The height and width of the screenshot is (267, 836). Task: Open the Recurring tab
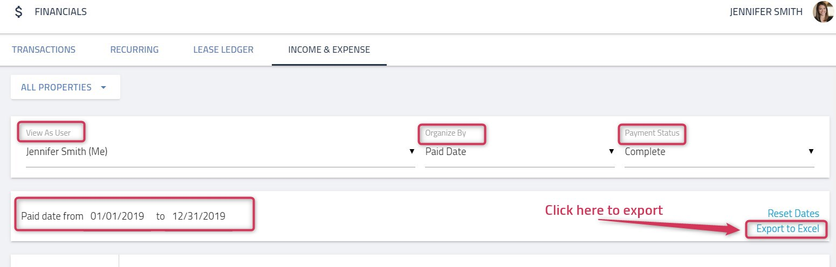(134, 50)
